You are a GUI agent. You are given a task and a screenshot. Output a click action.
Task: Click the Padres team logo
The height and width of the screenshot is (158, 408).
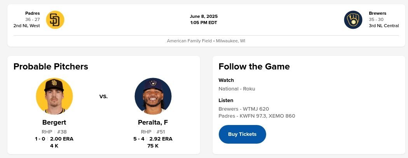coord(55,20)
